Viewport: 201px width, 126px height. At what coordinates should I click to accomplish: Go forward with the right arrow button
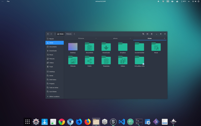51,34
